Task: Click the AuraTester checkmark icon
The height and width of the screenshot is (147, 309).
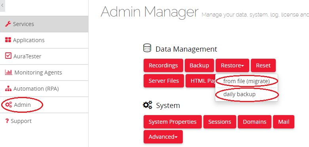Action: [x=8, y=56]
